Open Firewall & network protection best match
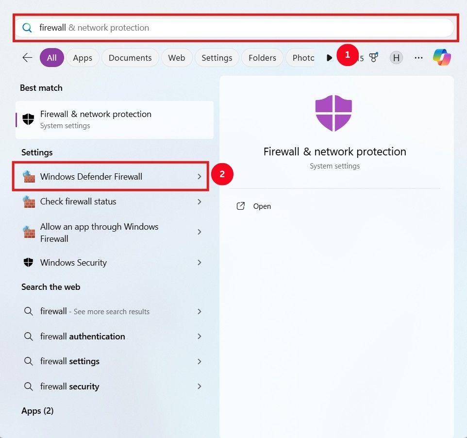This screenshot has height=438, width=467. pos(115,119)
